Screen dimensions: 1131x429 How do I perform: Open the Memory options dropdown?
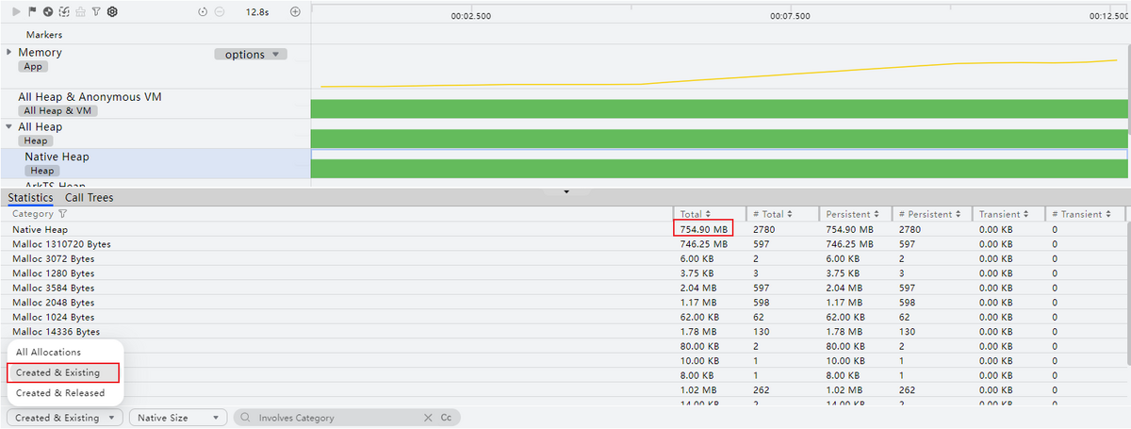pos(251,55)
